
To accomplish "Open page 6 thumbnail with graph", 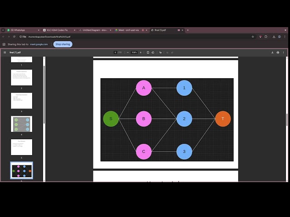I will pyautogui.click(x=21, y=170).
